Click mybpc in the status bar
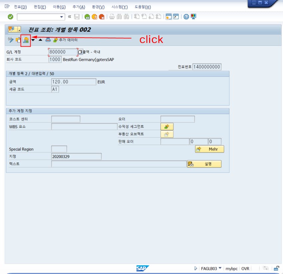Image resolution: width=283 pixels, height=274 pixels. (x=231, y=269)
